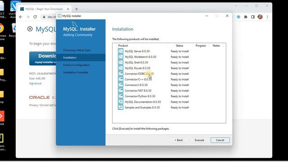This screenshot has width=288, height=162.
Task: Click the Chrome forward arrow in the browser
Action: 28,17
